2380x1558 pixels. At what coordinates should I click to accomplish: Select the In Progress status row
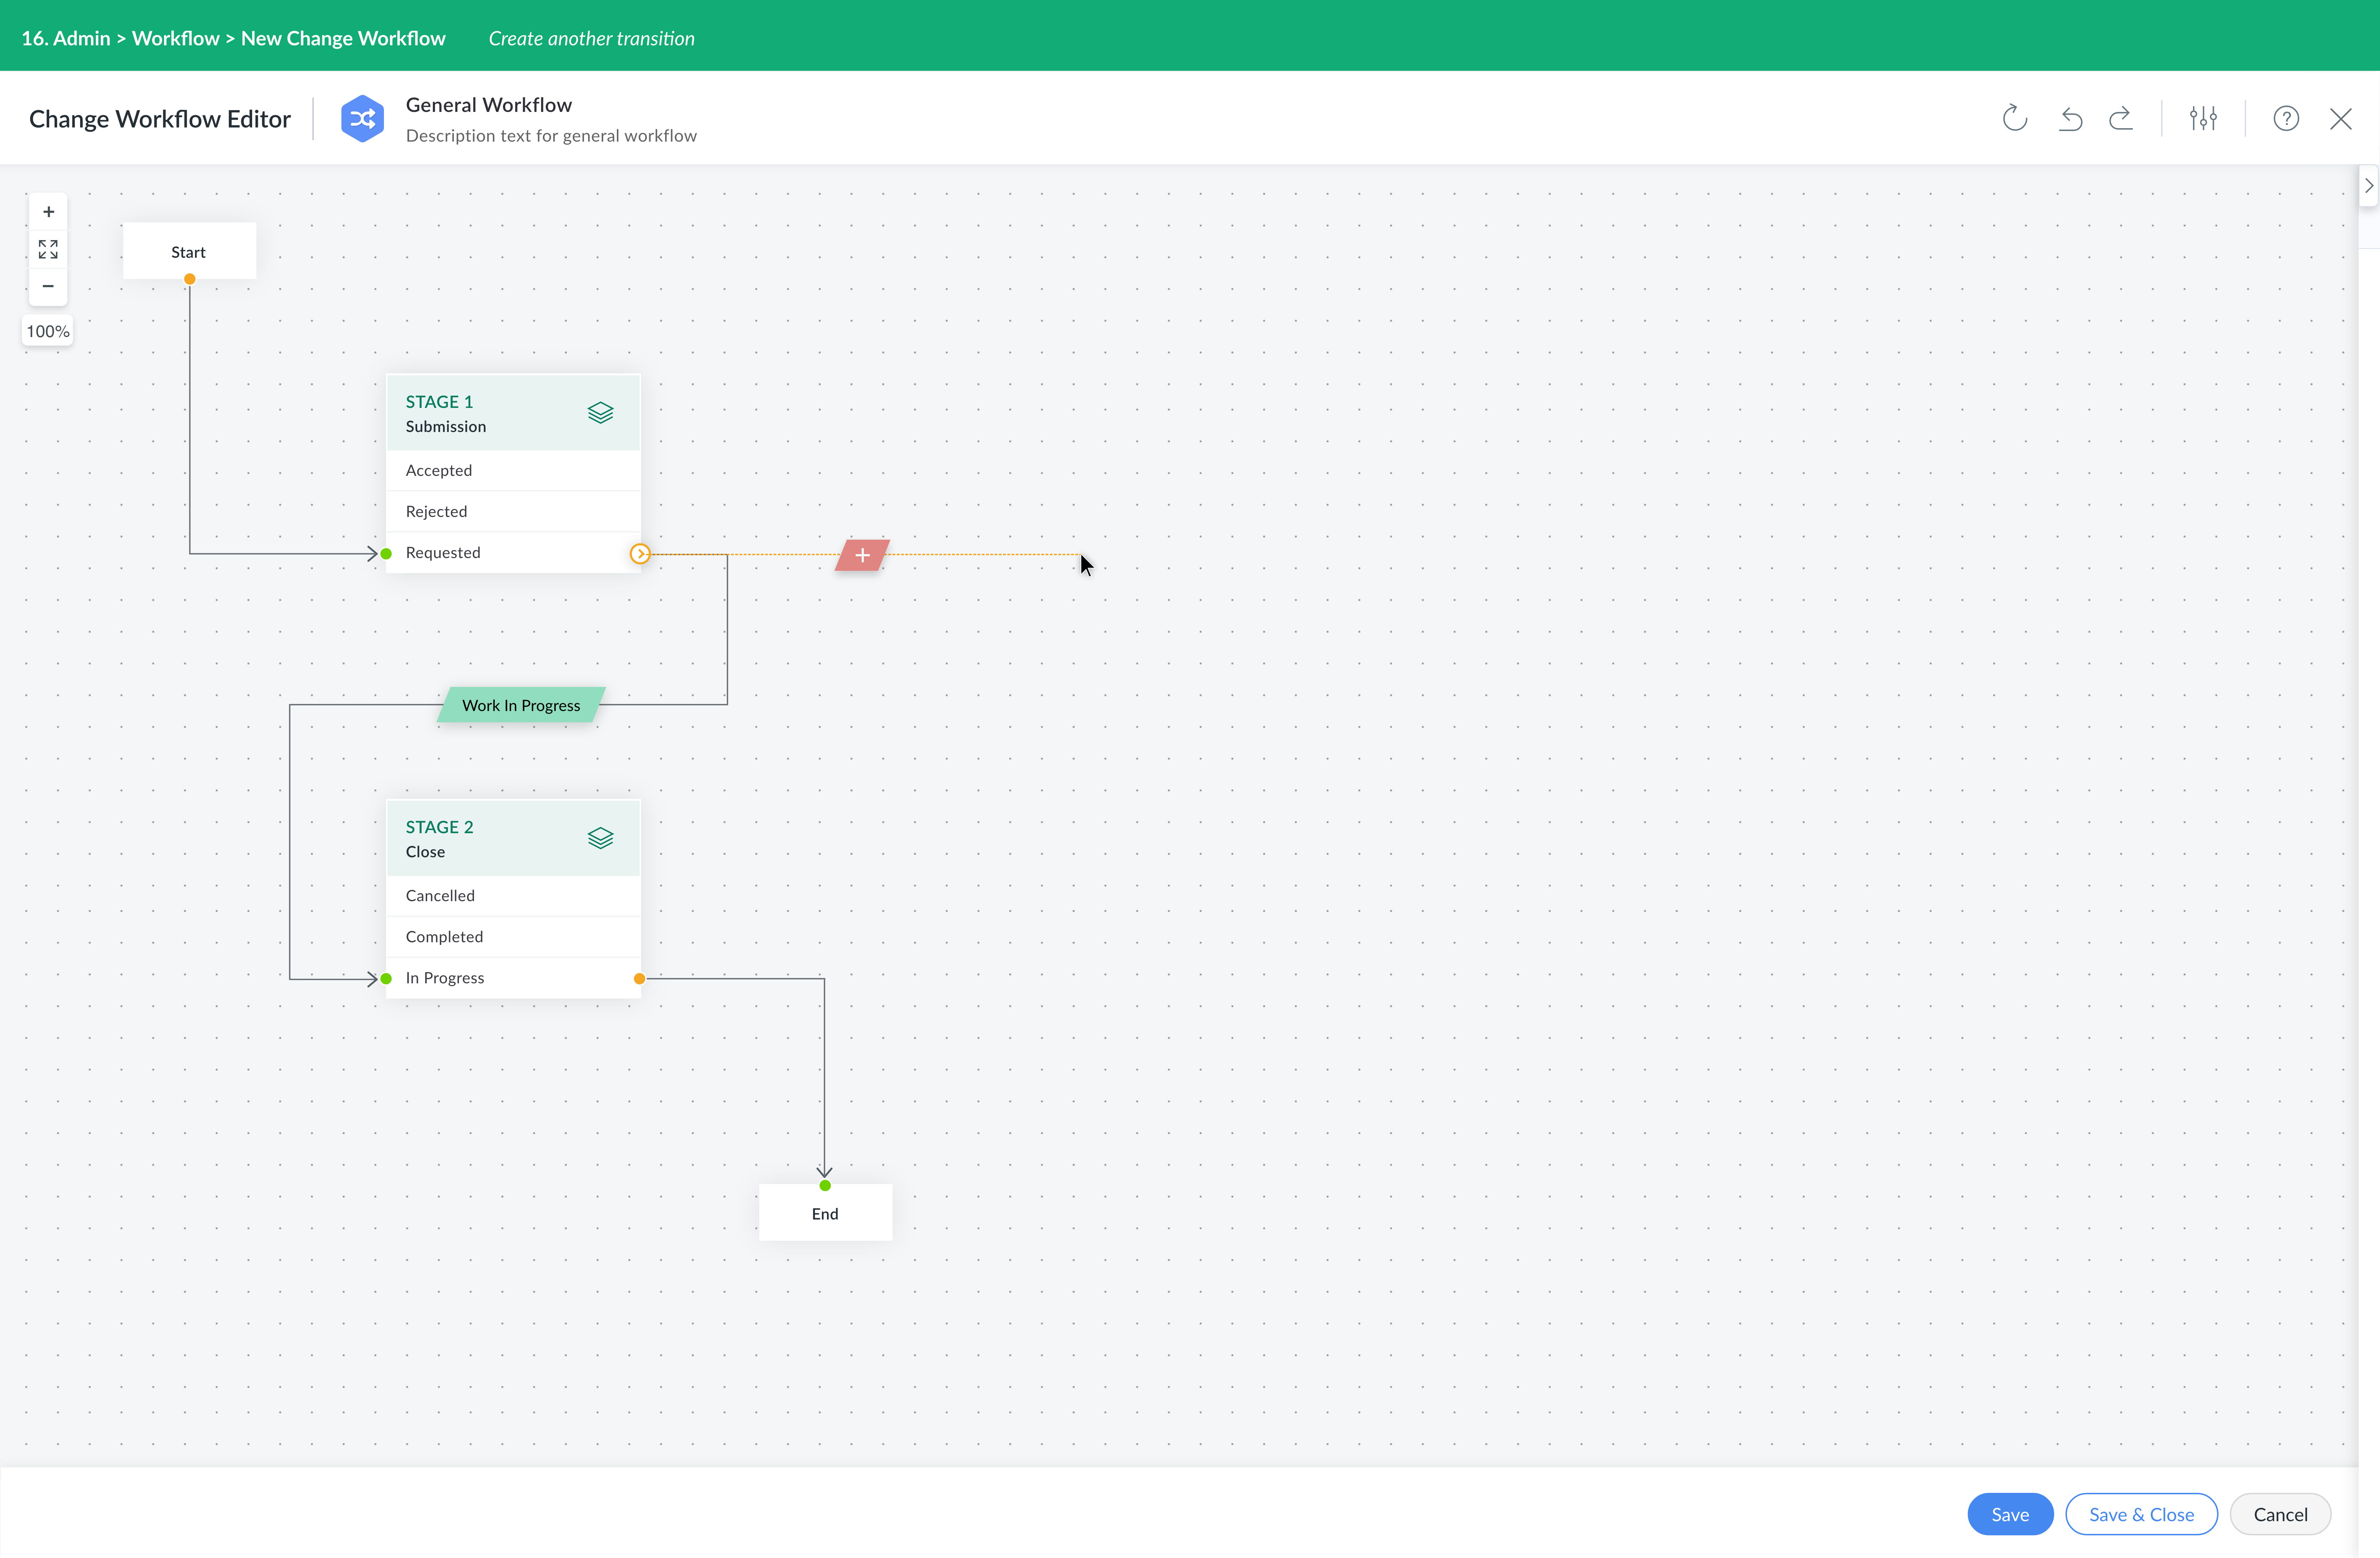point(513,978)
